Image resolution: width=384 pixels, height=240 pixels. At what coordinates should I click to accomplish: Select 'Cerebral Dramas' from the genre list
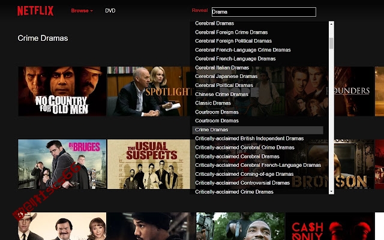(215, 23)
